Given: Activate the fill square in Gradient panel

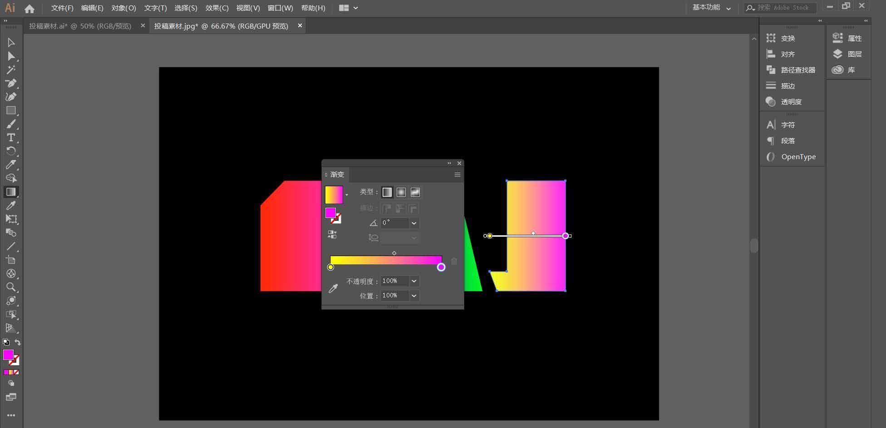Looking at the screenshot, I should point(330,213).
